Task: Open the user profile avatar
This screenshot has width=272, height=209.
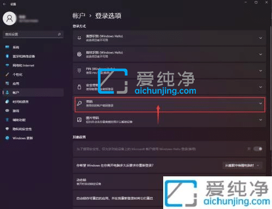Action: 9,19
